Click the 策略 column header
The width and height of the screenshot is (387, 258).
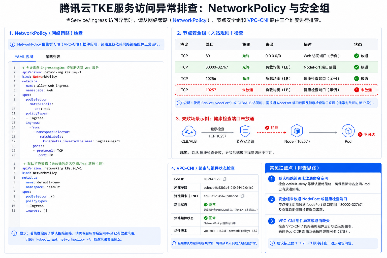point(246,44)
